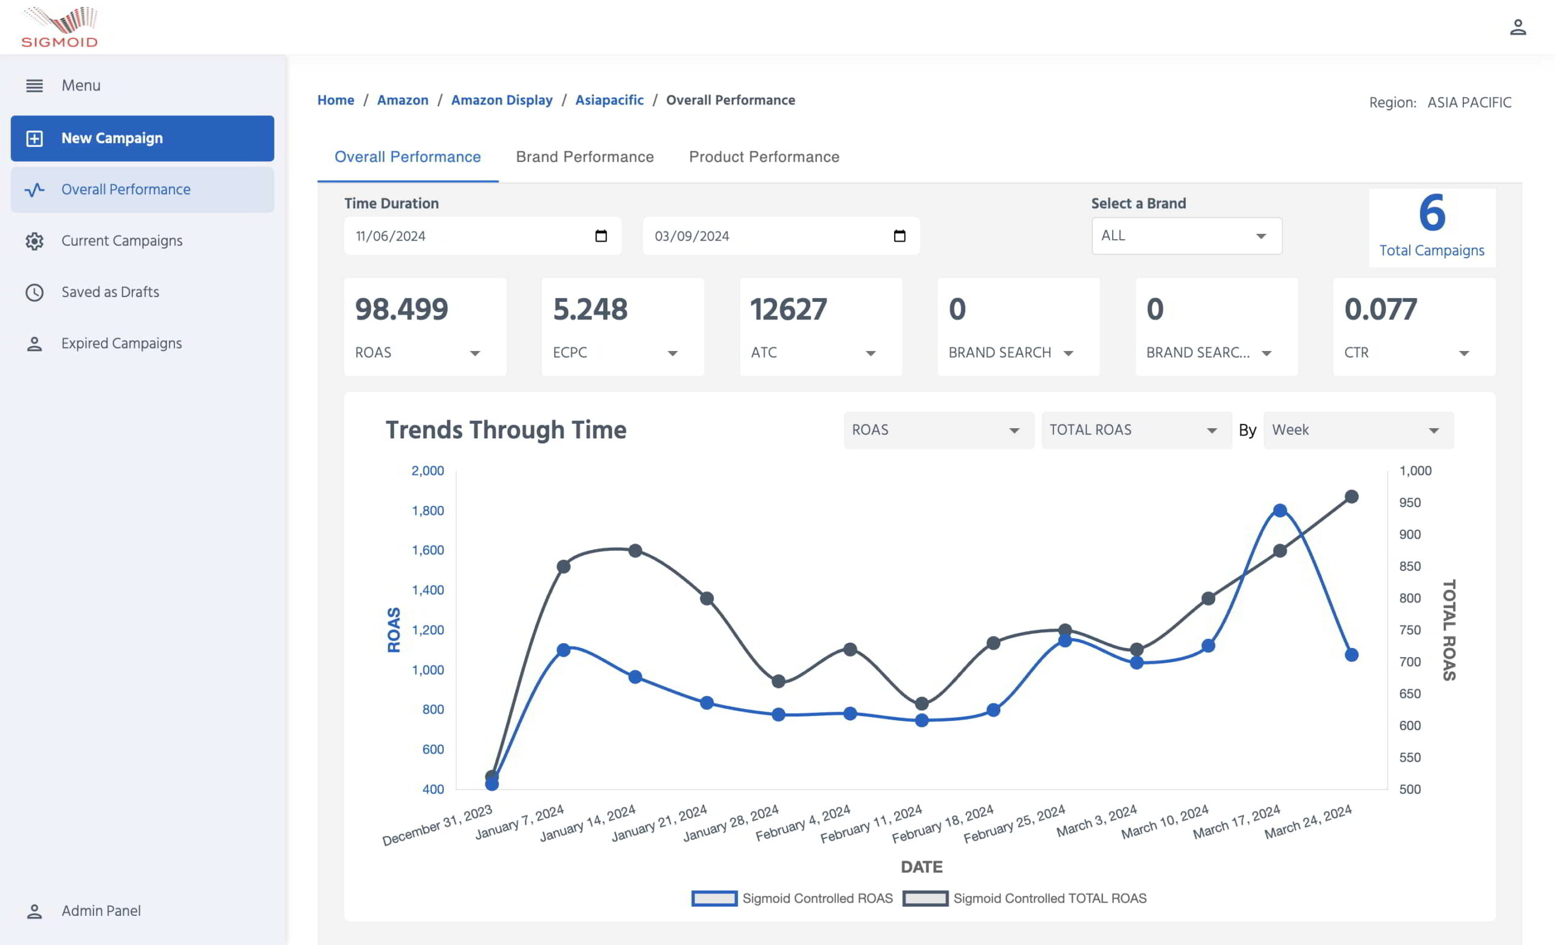Click the user profile icon top-right
This screenshot has width=1555, height=945.
point(1517,28)
